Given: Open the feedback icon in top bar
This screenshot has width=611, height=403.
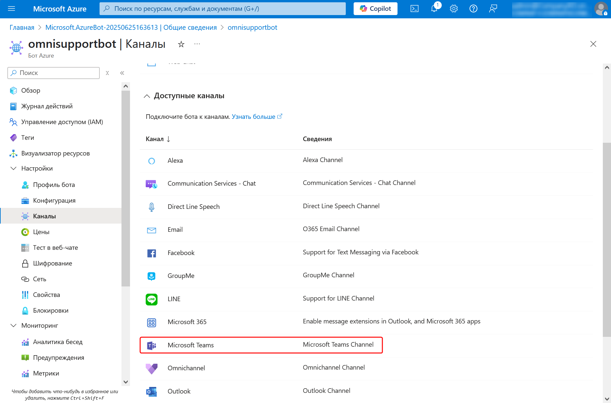Looking at the screenshot, I should [x=493, y=9].
